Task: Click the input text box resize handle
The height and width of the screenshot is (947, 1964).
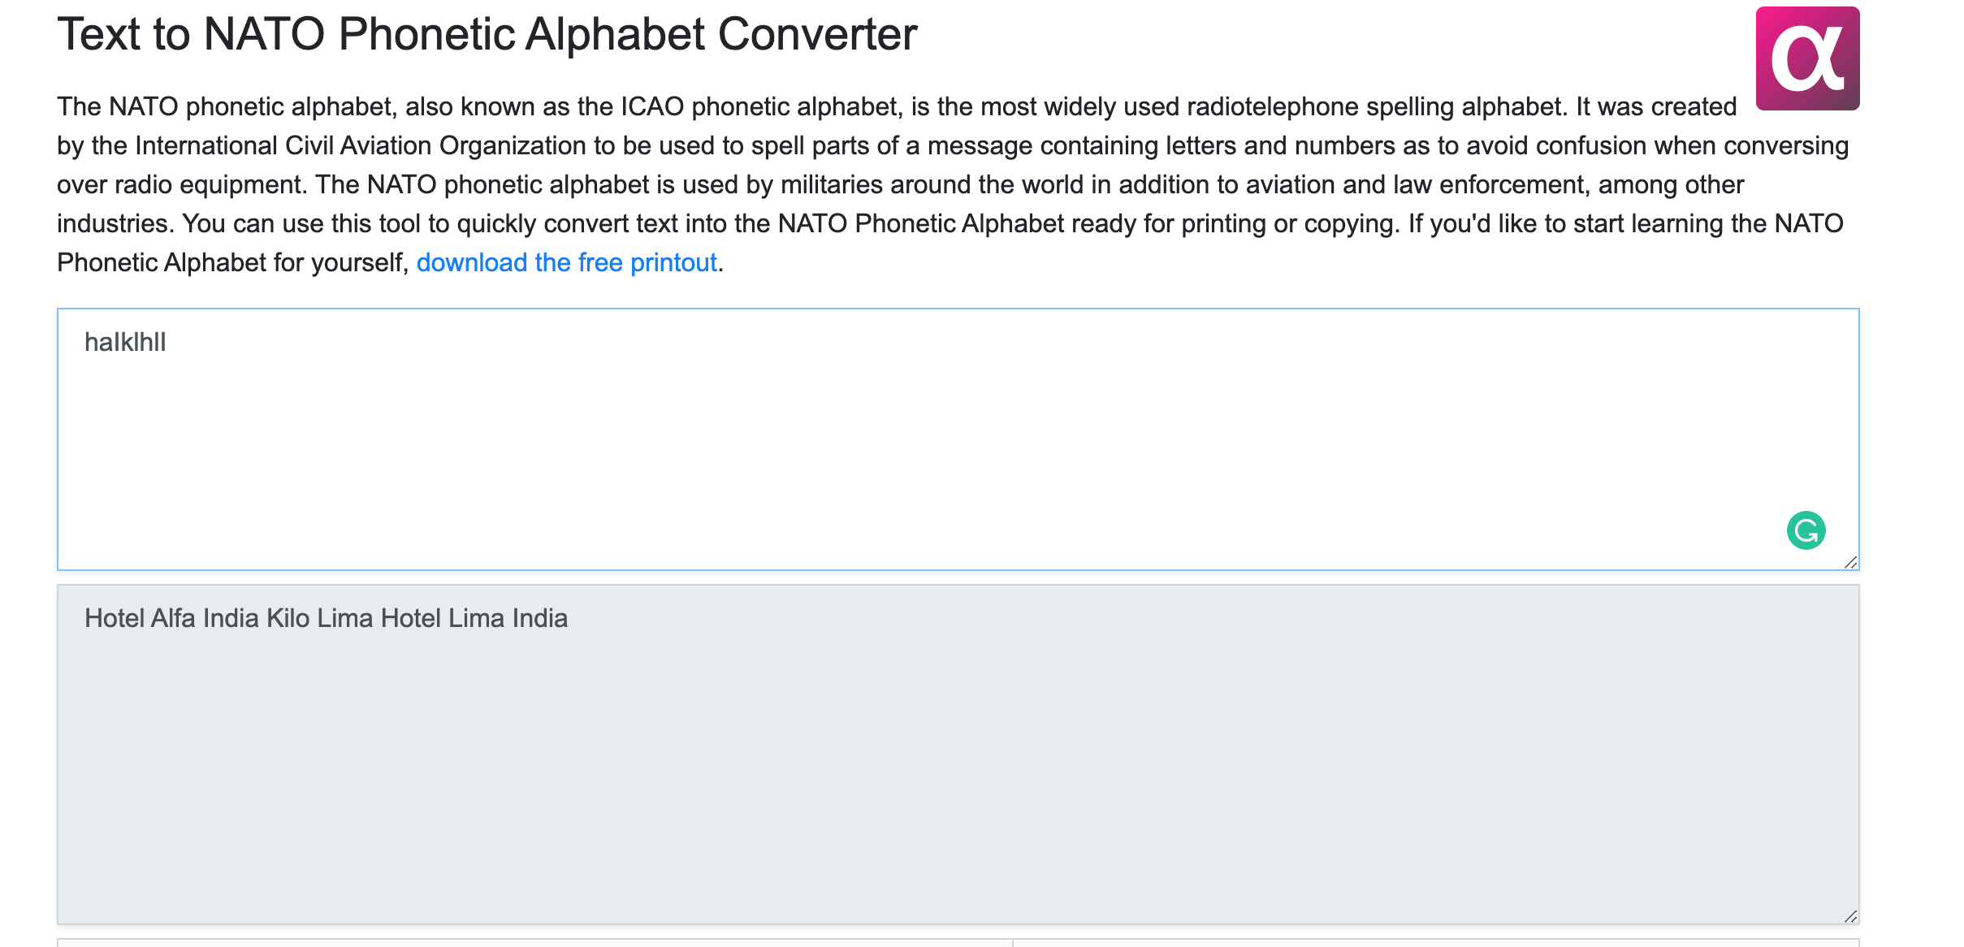Action: click(x=1850, y=561)
